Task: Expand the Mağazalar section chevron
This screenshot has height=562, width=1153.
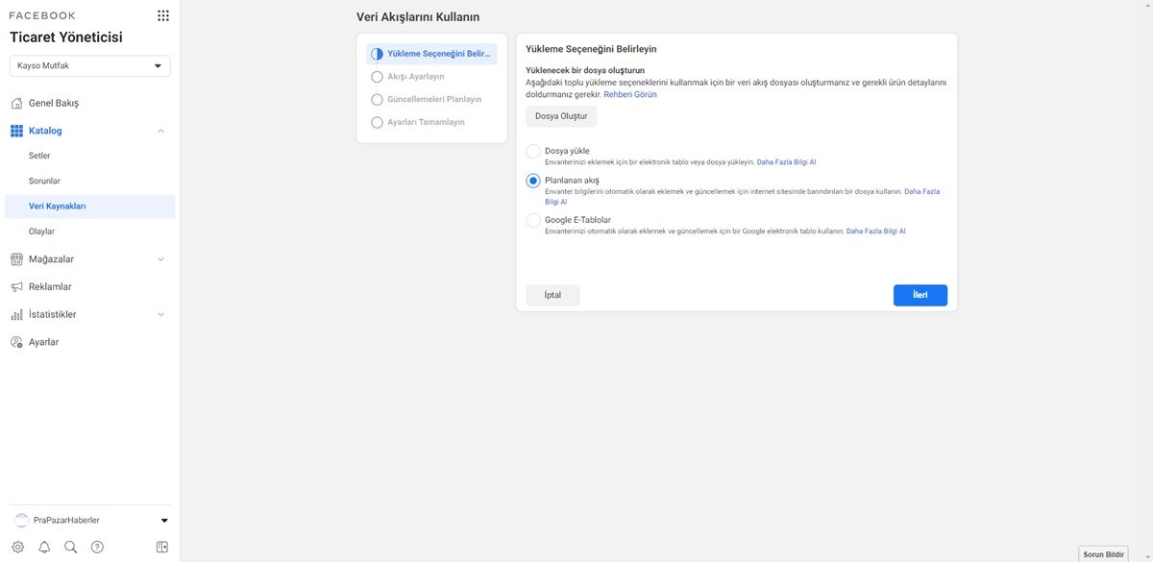Action: click(x=160, y=259)
